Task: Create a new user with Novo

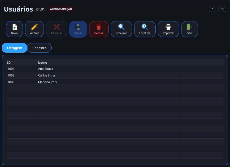Action: [14, 29]
